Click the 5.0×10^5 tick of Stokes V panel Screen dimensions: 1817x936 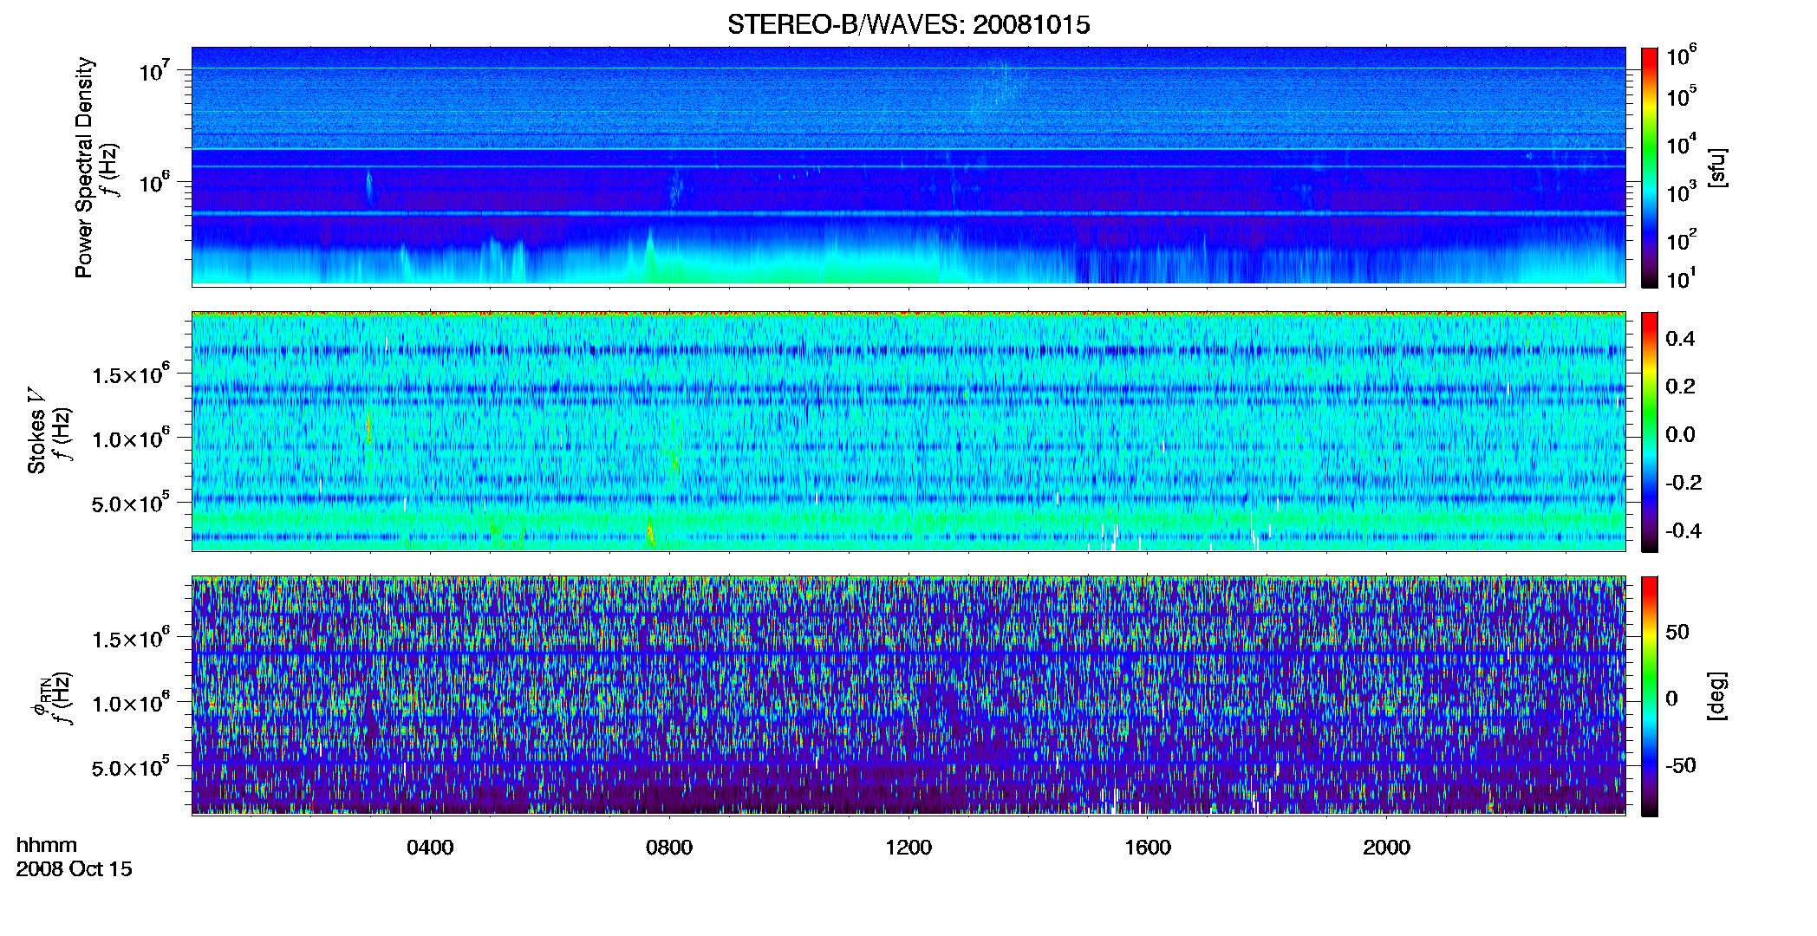[131, 503]
